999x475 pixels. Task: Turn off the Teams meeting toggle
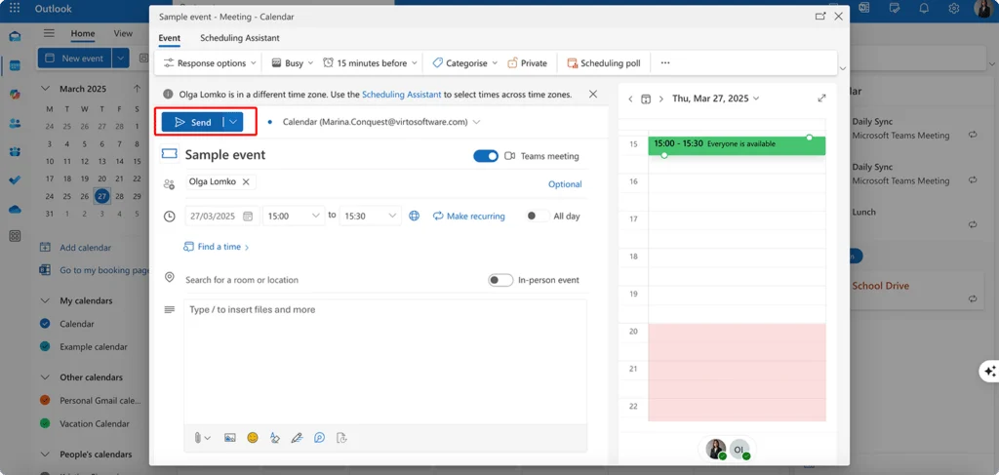486,156
